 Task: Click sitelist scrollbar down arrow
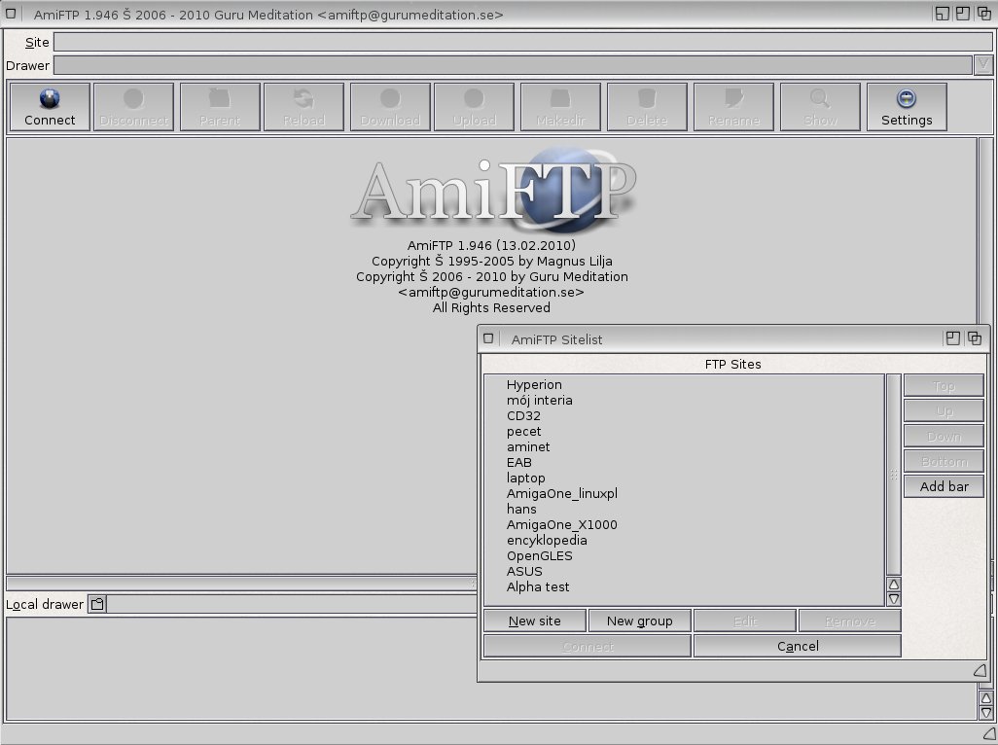point(894,599)
